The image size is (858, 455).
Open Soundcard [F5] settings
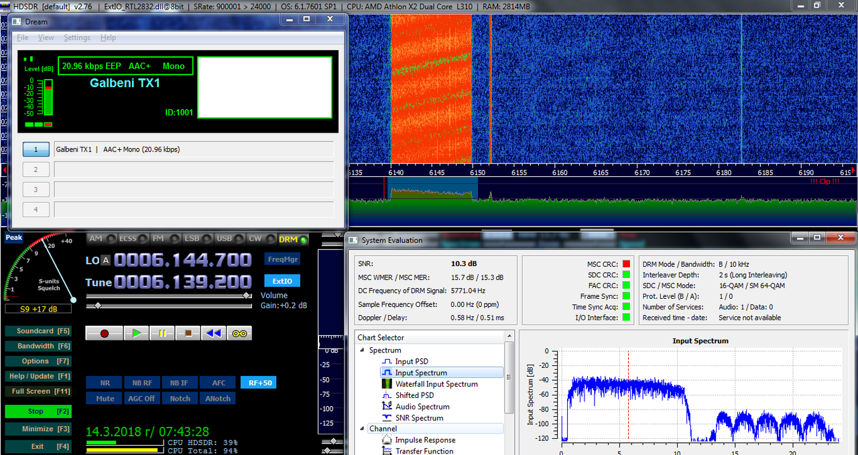(38, 331)
